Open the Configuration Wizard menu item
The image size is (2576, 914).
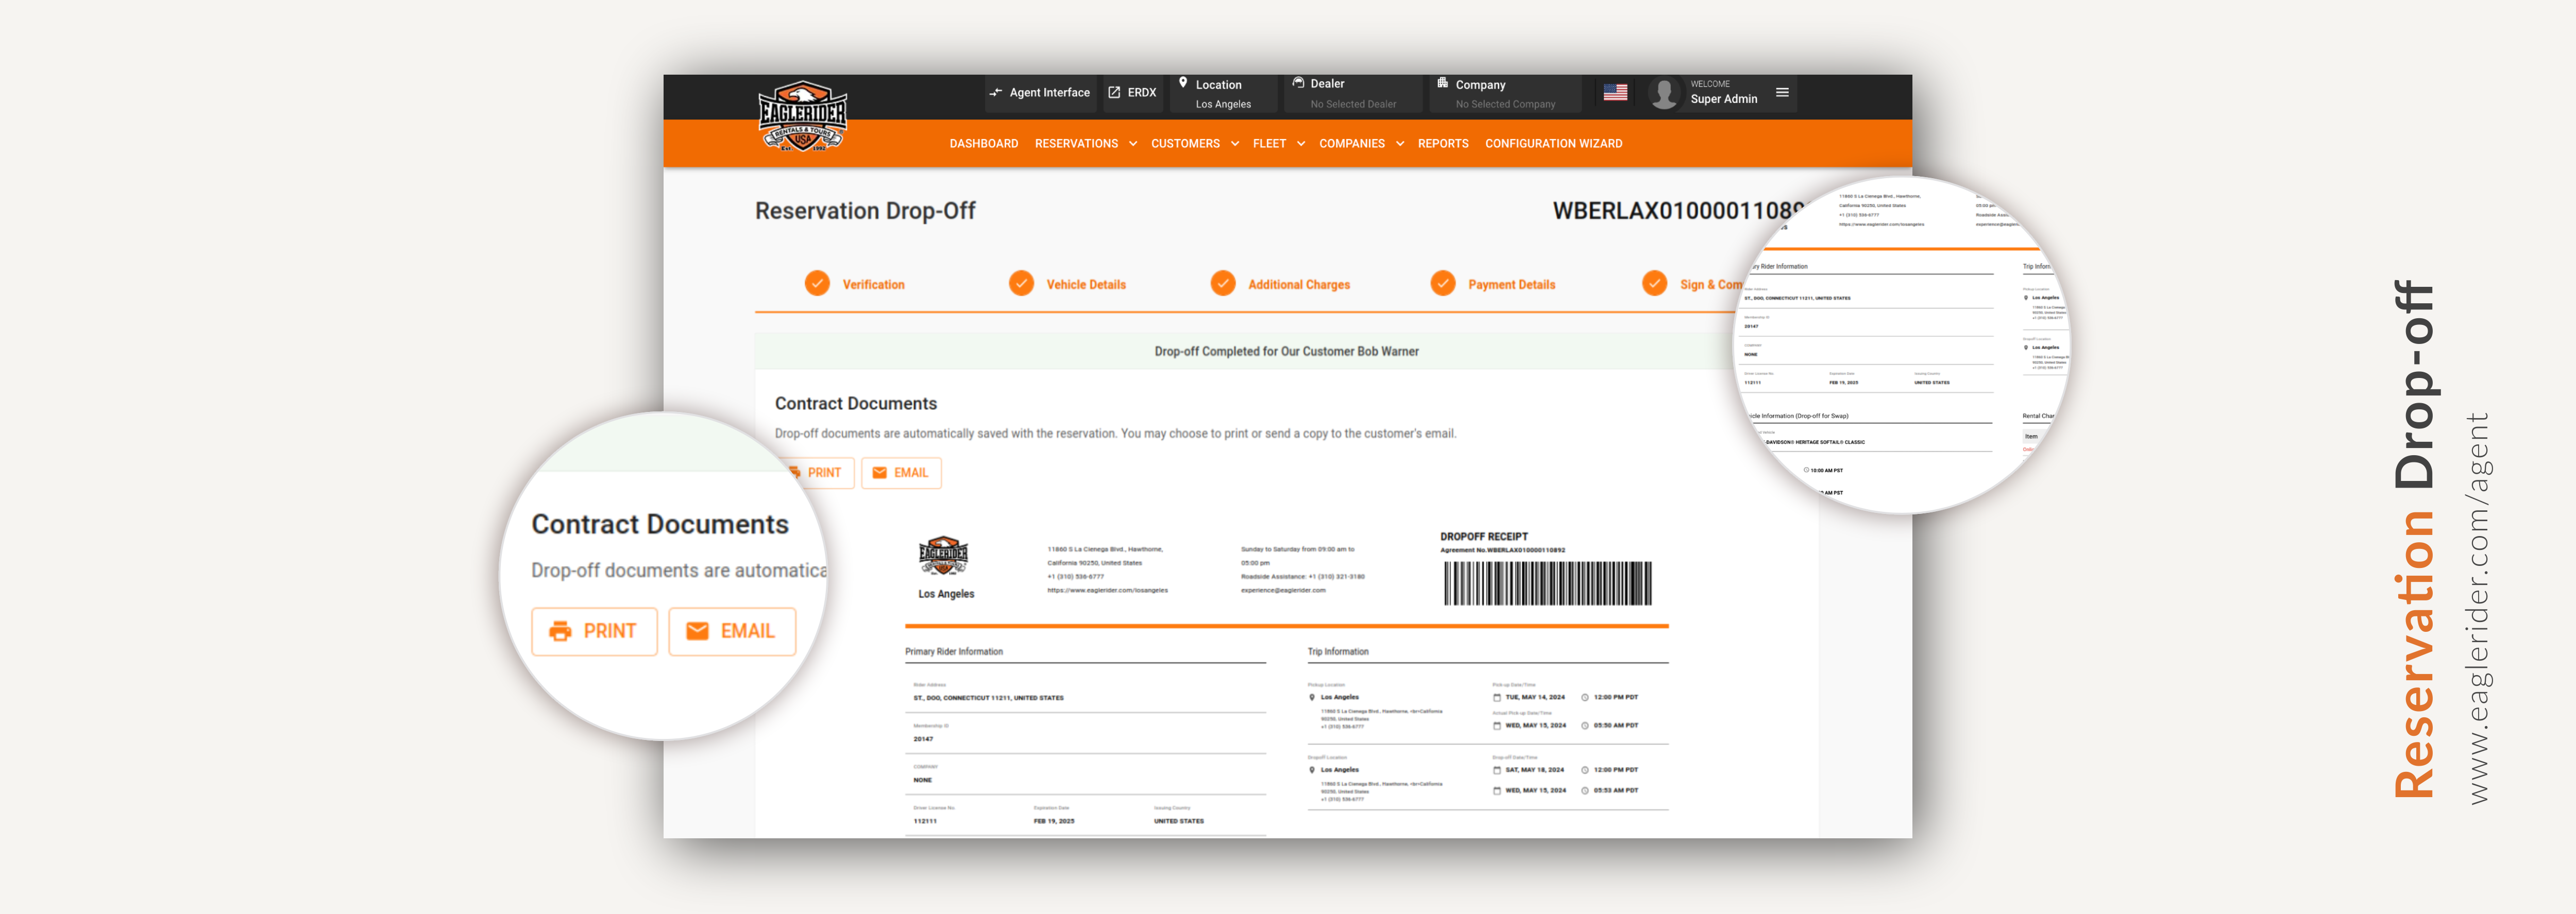1554,143
